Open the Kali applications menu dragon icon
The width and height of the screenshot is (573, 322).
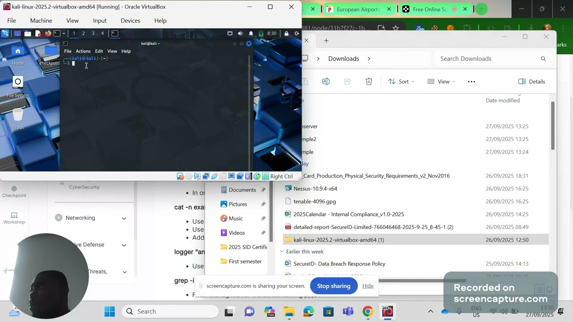(5, 33)
